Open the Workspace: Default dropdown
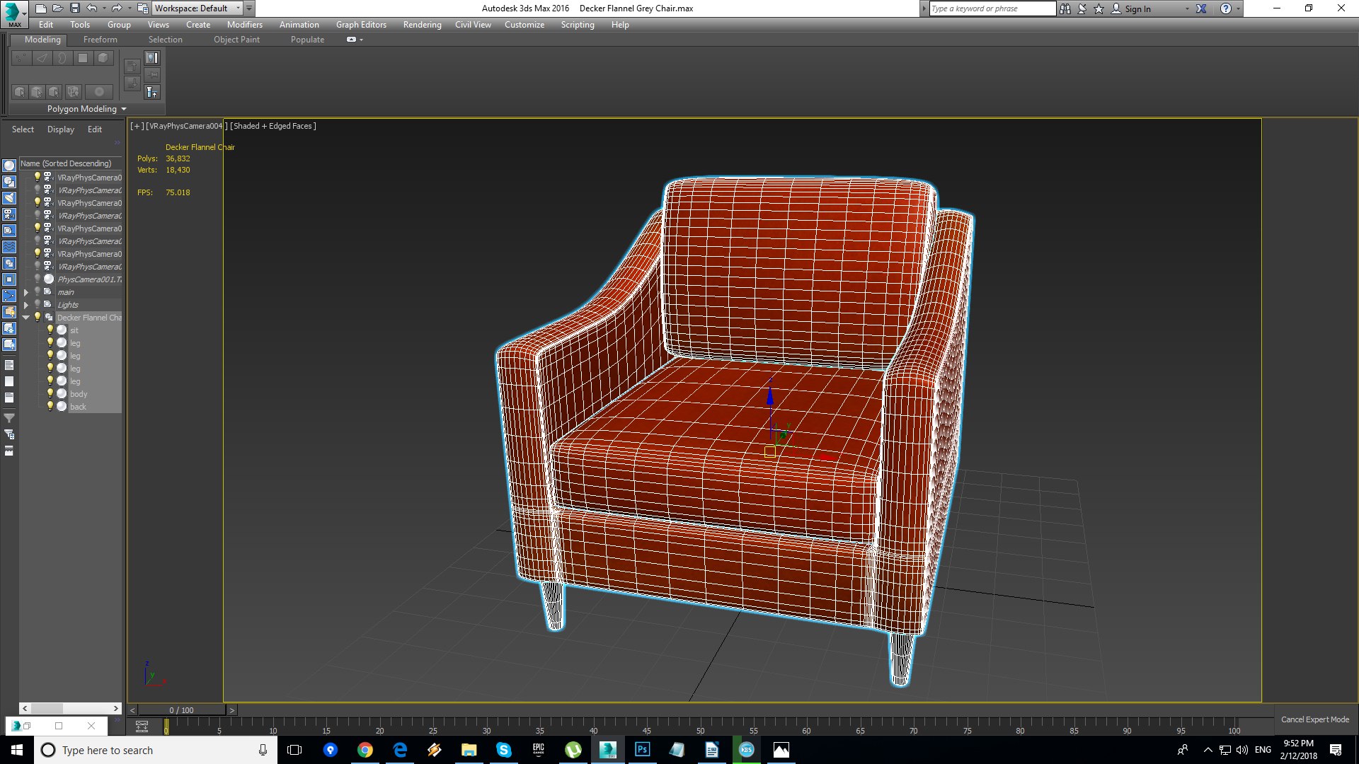 [197, 8]
